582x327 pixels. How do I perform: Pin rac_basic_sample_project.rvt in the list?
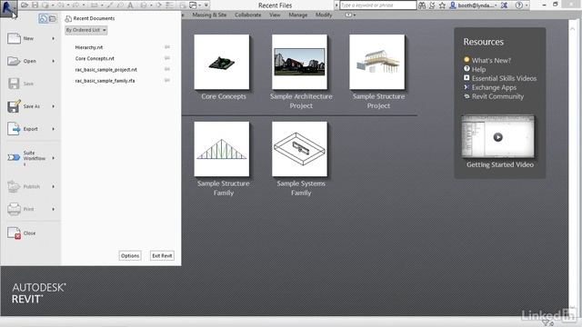(167, 69)
